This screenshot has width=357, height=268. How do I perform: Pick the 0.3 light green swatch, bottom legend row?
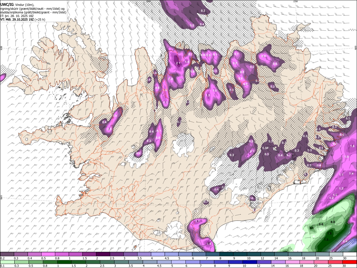tap(21, 262)
